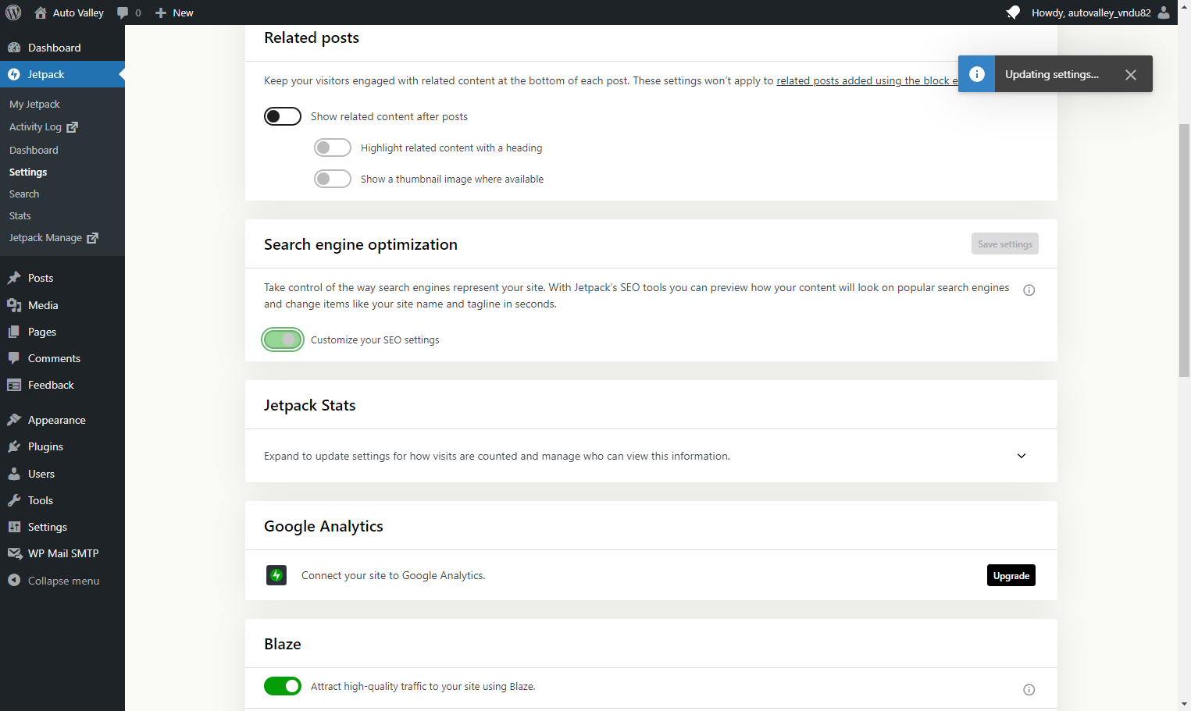Click the scrollbar down arrow
This screenshot has height=711, width=1191.
pos(1184,704)
